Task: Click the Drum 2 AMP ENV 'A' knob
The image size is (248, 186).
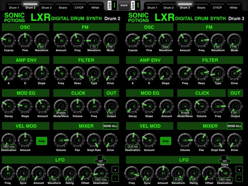Action: coord(9,74)
